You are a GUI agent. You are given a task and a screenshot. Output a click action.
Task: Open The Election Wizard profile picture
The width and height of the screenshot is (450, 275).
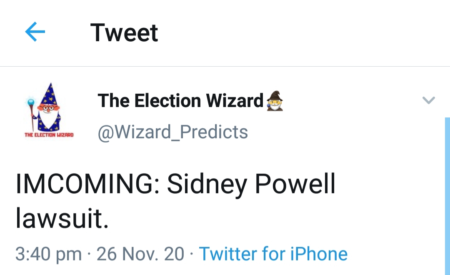click(x=49, y=110)
